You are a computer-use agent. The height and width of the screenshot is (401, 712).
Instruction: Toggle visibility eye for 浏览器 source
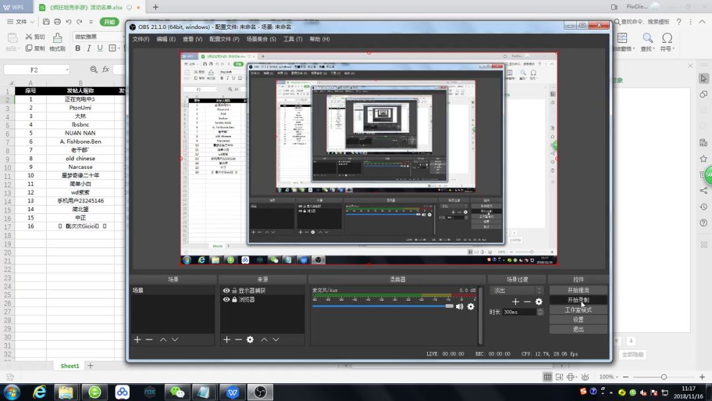tap(226, 299)
